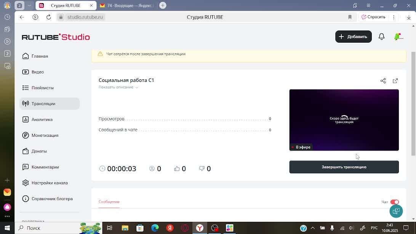Bookmark the page with the bookmark icon

350,17
